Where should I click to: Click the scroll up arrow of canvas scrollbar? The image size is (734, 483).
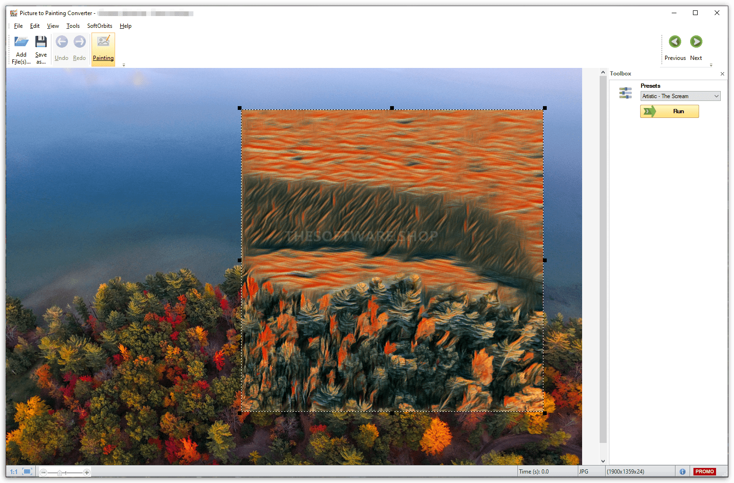(603, 72)
